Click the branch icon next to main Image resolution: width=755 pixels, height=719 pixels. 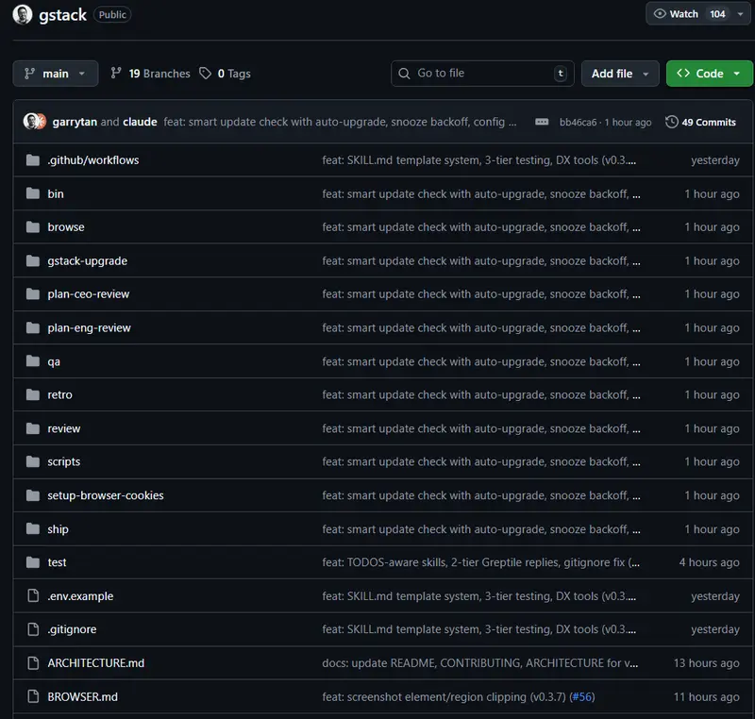[x=32, y=73]
